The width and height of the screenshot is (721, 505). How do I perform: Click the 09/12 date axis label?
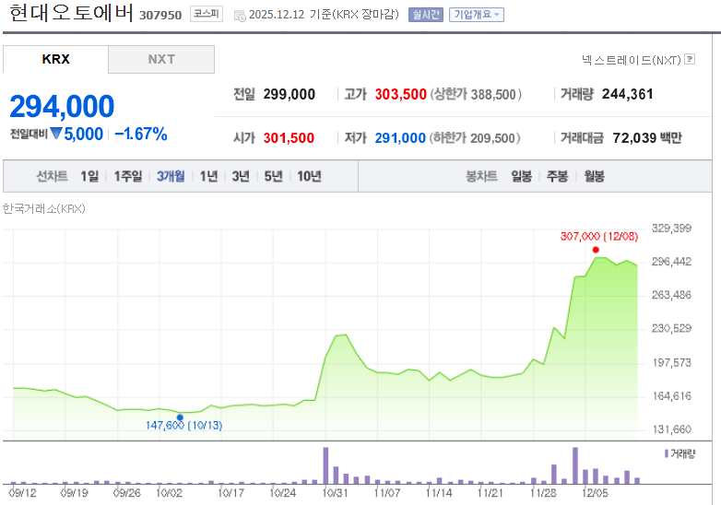pos(22,493)
